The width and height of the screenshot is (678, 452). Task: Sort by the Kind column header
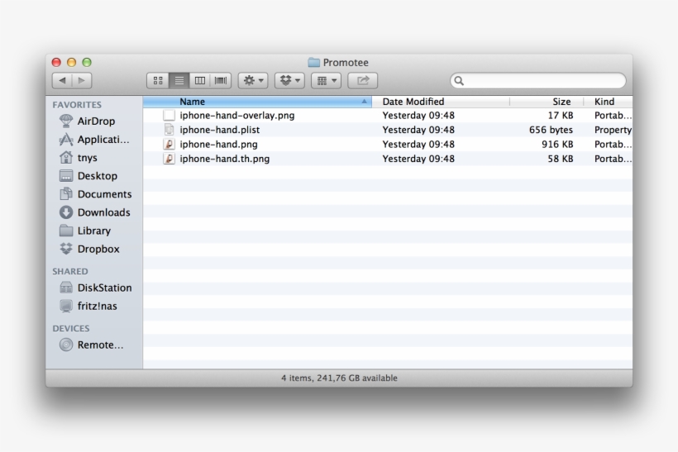click(x=609, y=102)
